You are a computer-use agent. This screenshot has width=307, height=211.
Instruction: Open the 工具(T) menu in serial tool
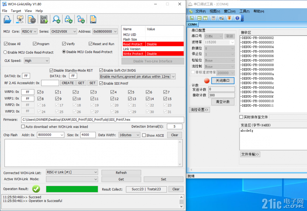click(x=244, y=11)
